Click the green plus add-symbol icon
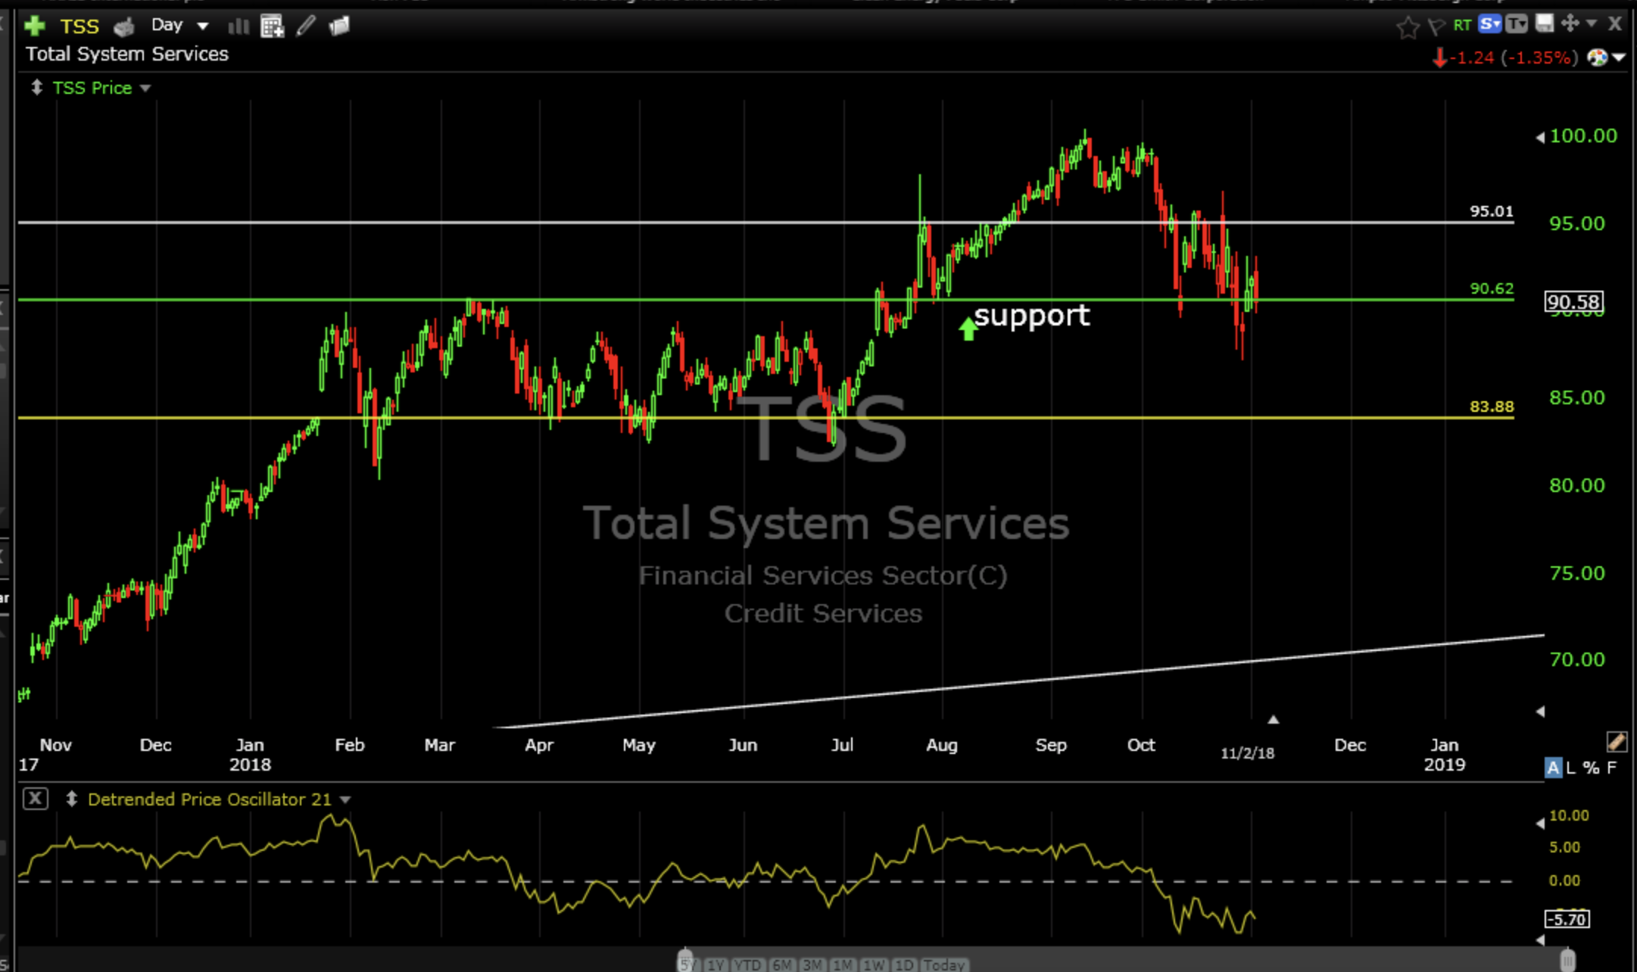 pyautogui.click(x=34, y=26)
